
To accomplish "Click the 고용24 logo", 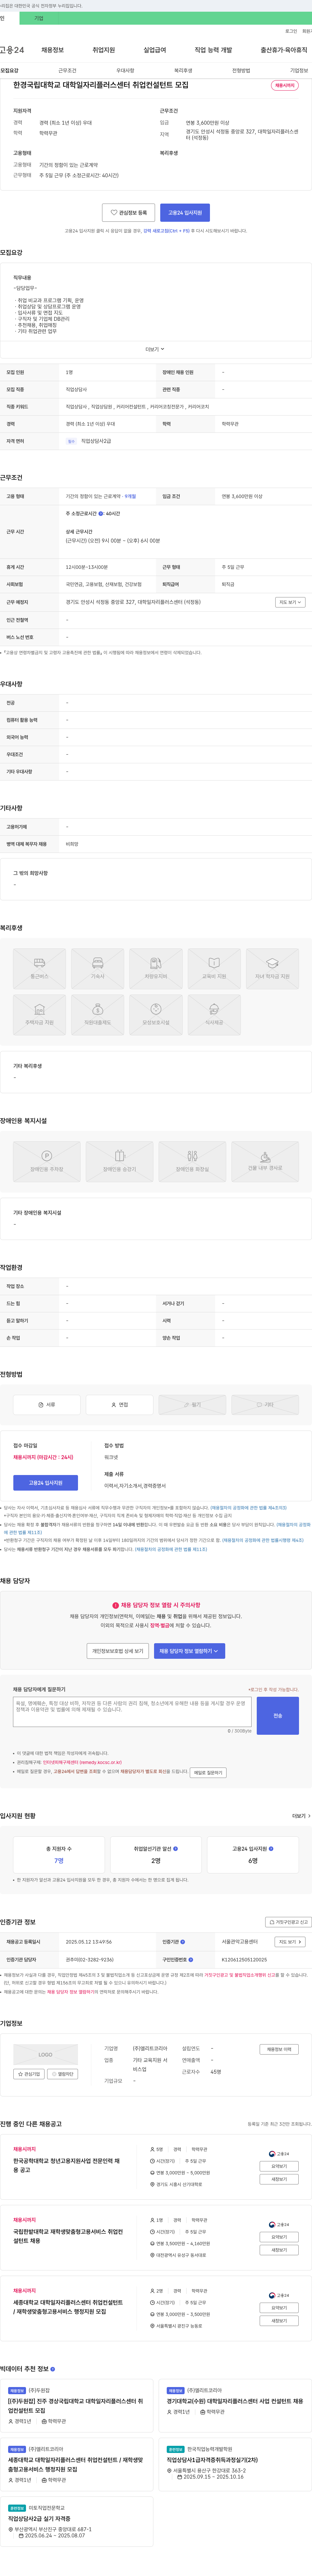I will [x=12, y=50].
